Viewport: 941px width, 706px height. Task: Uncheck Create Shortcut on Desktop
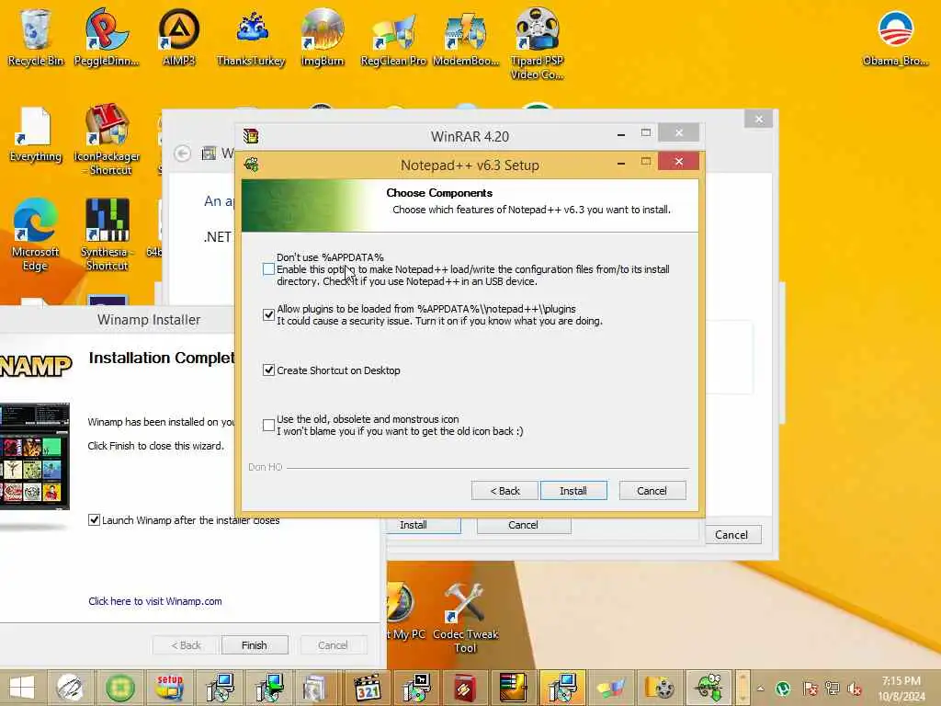(269, 370)
